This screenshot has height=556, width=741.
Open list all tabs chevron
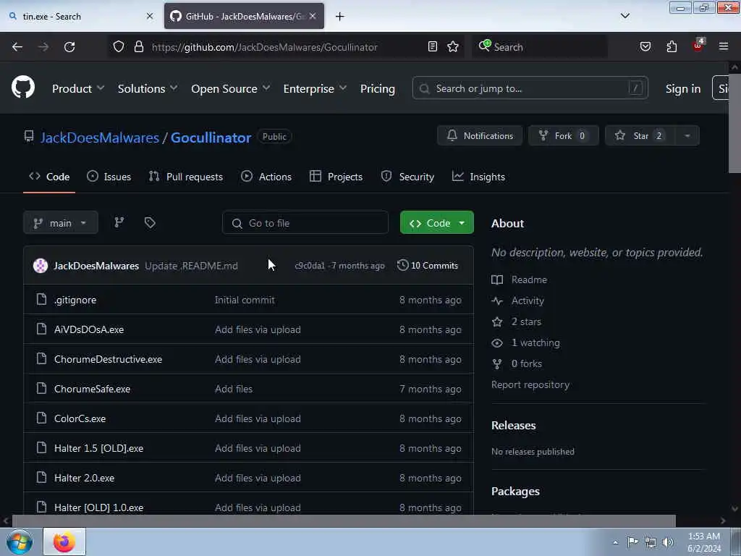pos(624,16)
